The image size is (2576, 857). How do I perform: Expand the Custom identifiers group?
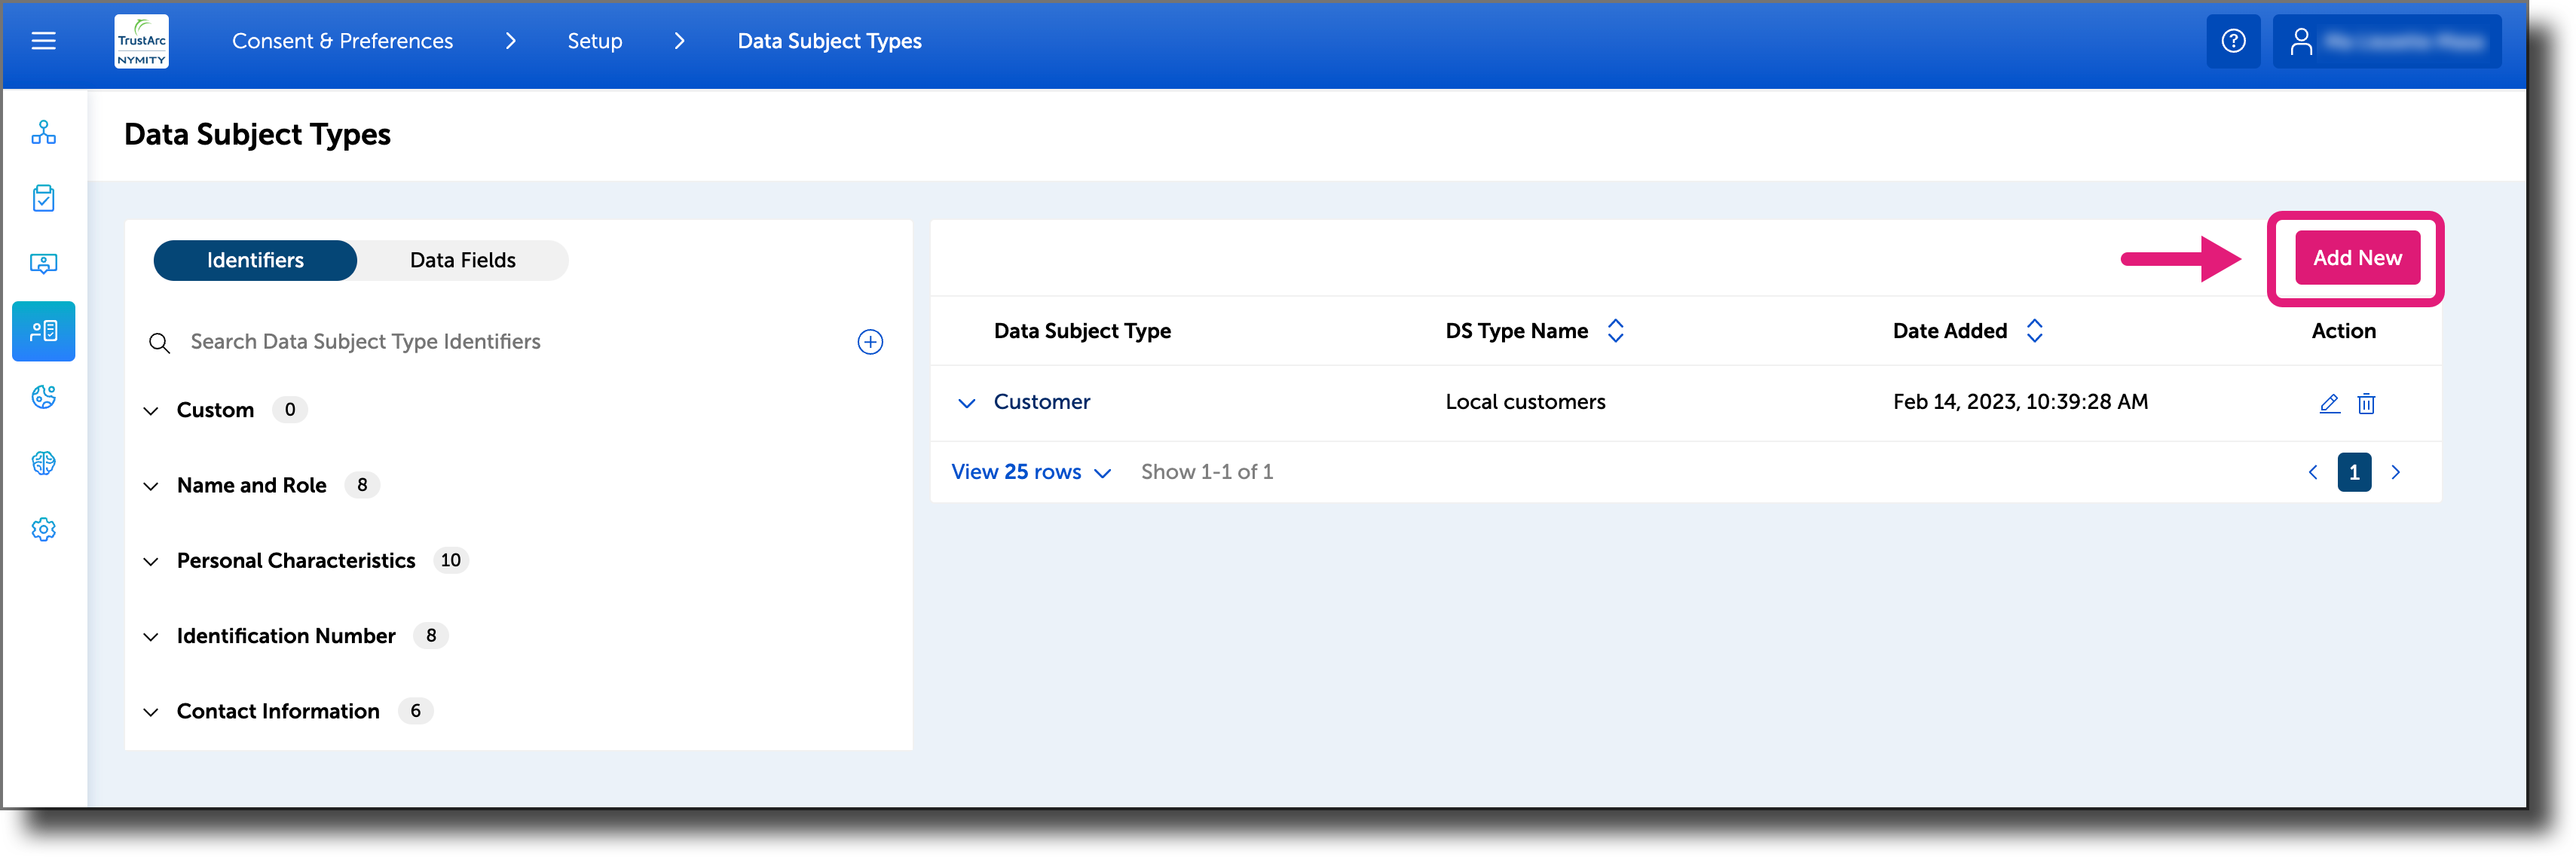point(151,410)
